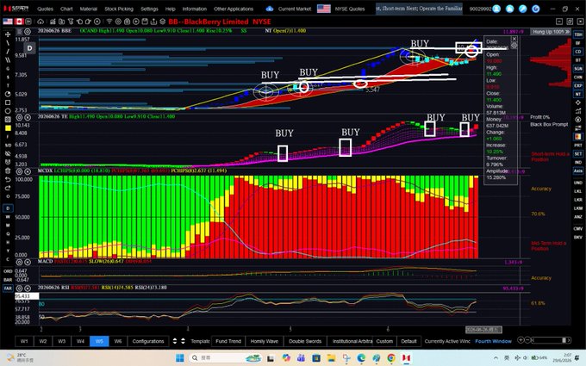
Task: Select the circle drawing tool
Action: [x=8, y=111]
